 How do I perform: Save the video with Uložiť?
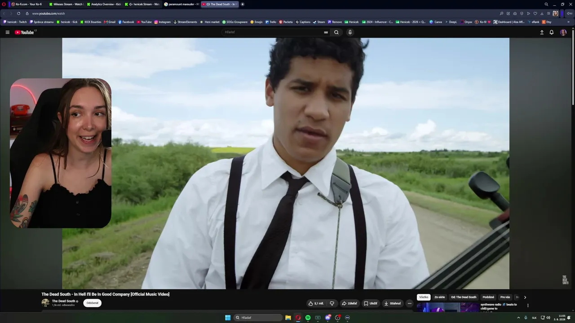click(371, 303)
